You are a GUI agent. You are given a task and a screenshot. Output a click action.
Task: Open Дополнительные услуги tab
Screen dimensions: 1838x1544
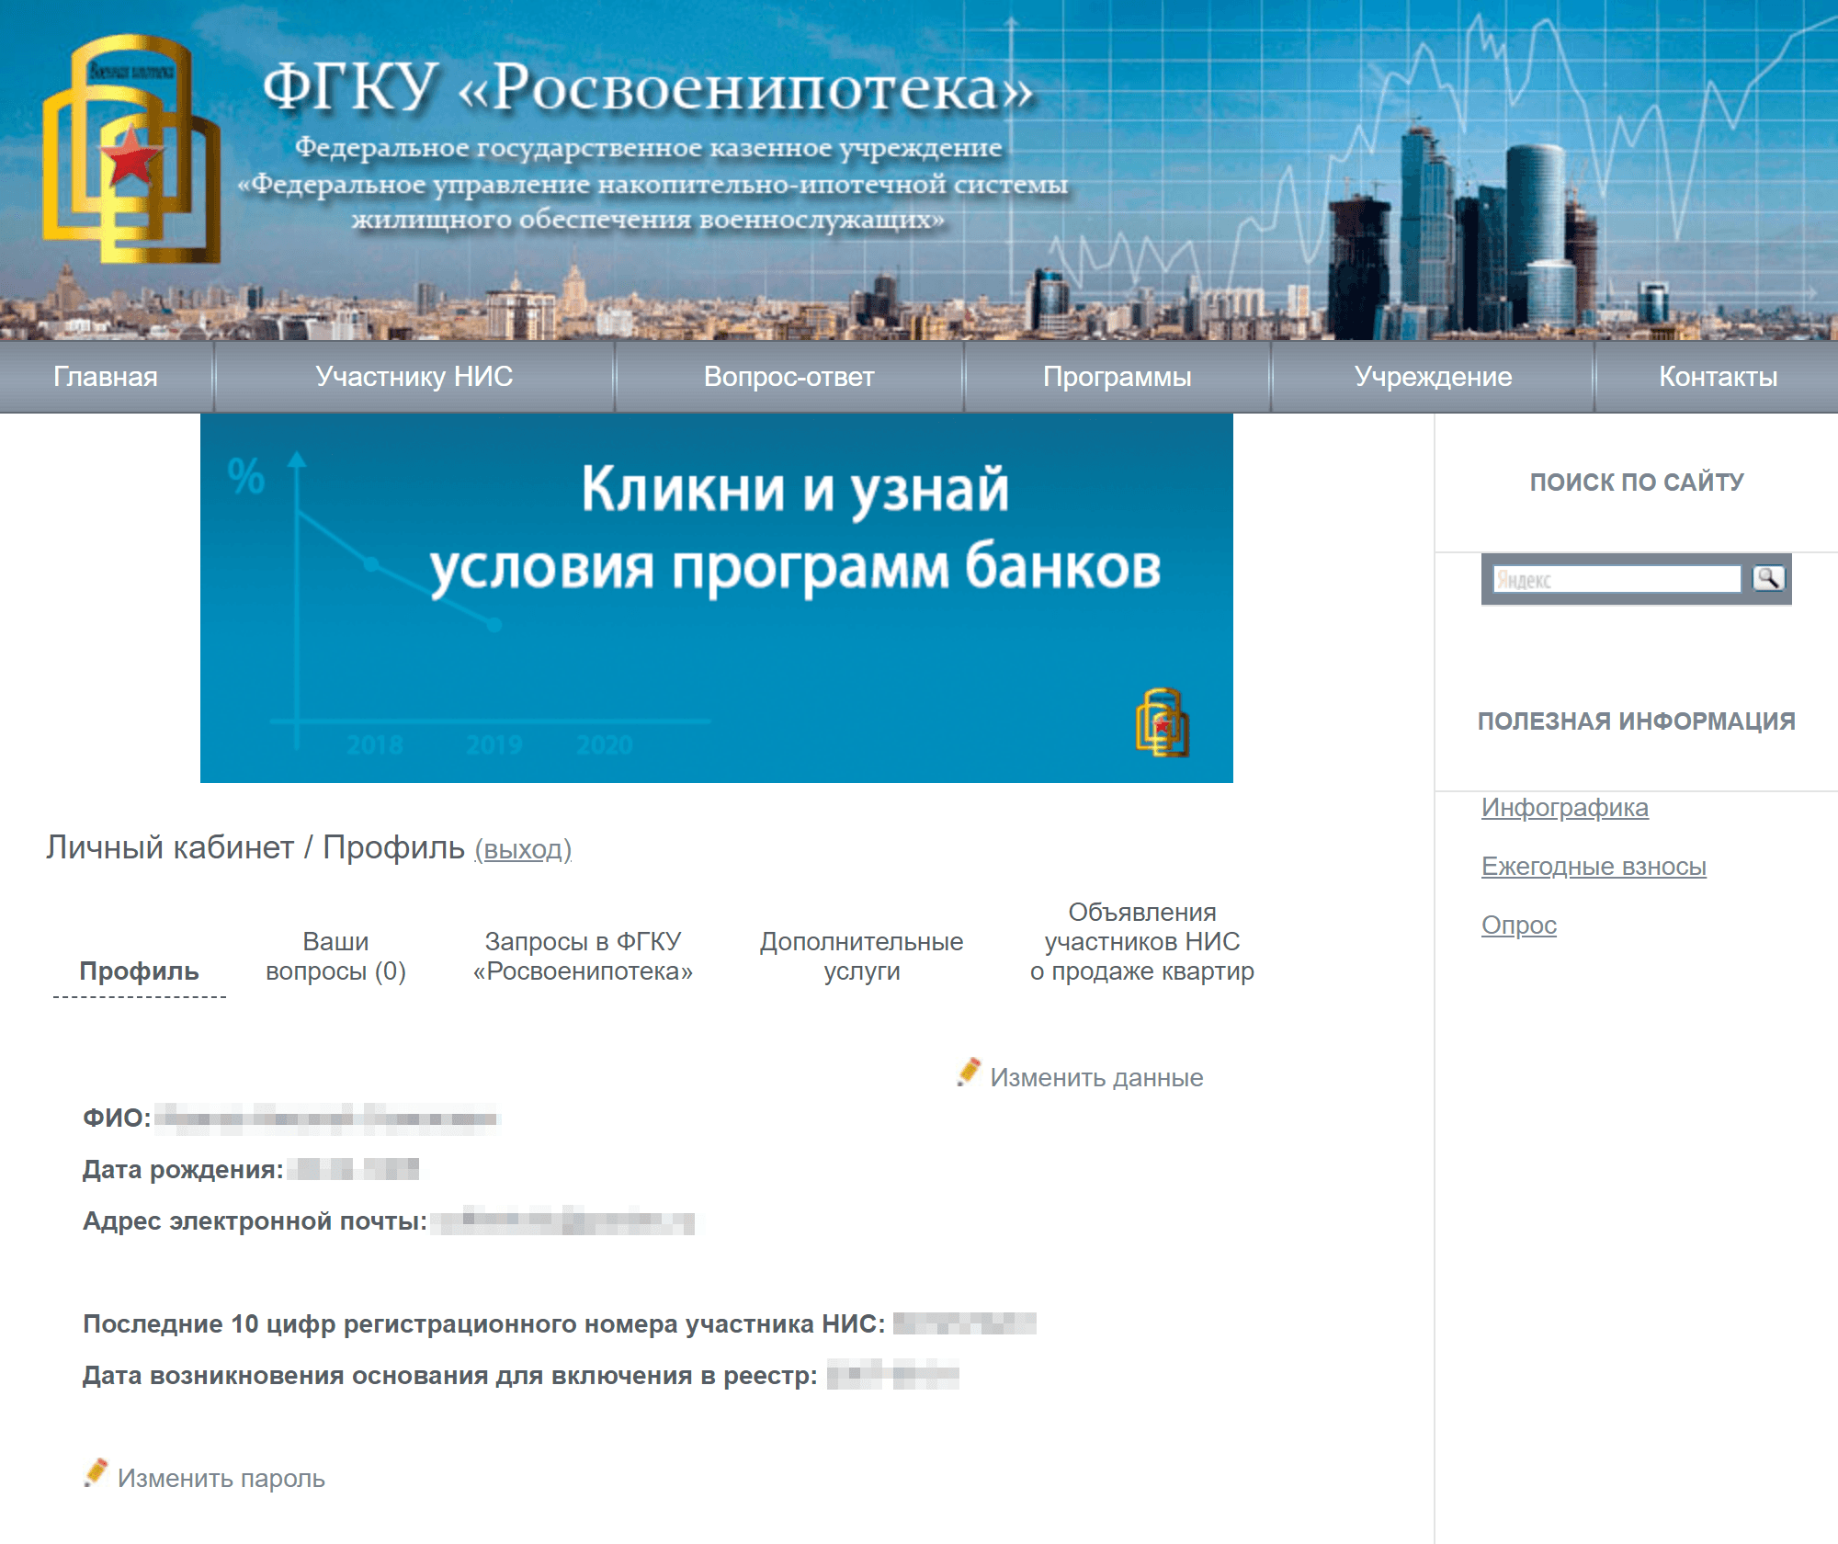coord(861,957)
